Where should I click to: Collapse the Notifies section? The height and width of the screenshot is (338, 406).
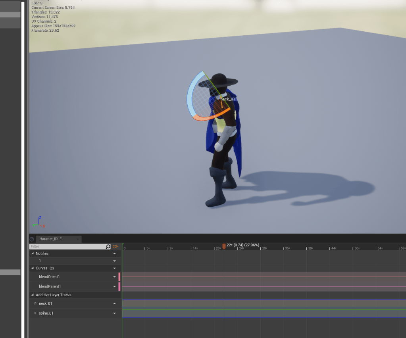point(33,253)
